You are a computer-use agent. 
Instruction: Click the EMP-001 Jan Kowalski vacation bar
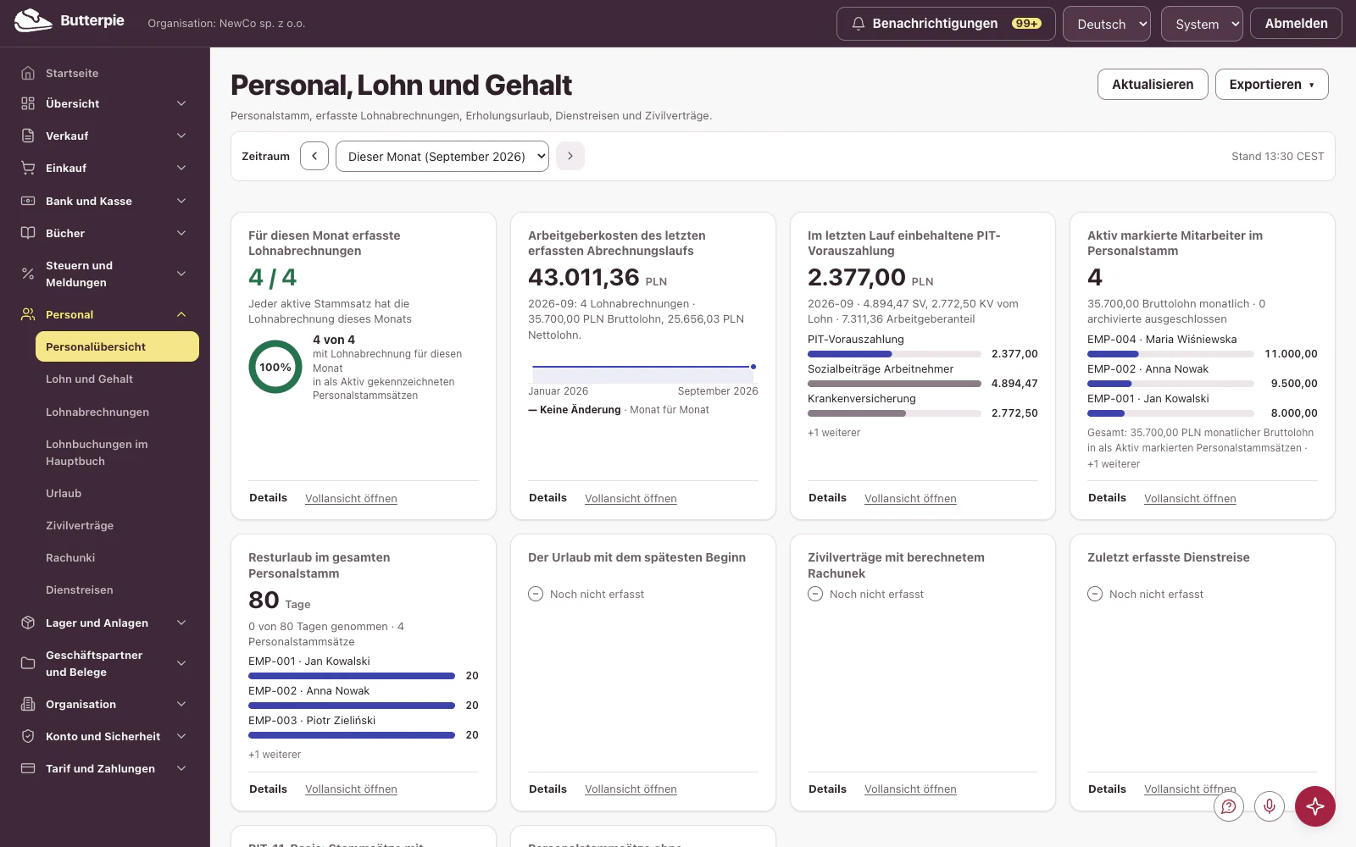tap(352, 676)
